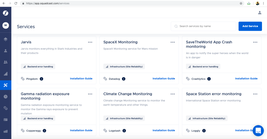
Task: Click the profile avatar icon top right
Action: coord(260,12)
